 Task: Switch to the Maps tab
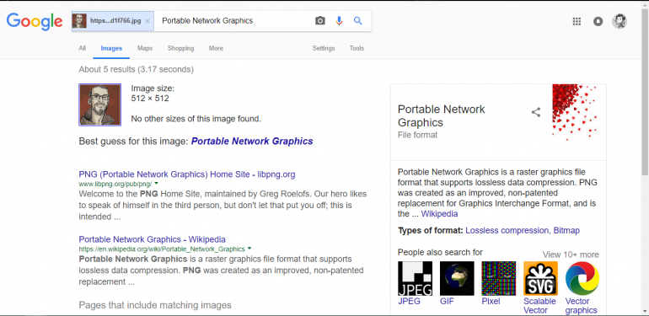pyautogui.click(x=145, y=48)
